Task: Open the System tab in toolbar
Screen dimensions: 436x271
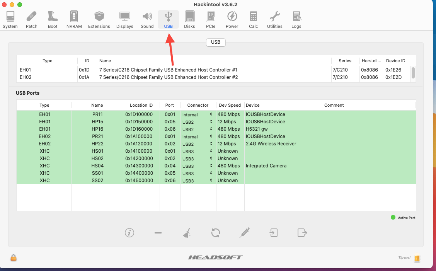Action: tap(10, 20)
